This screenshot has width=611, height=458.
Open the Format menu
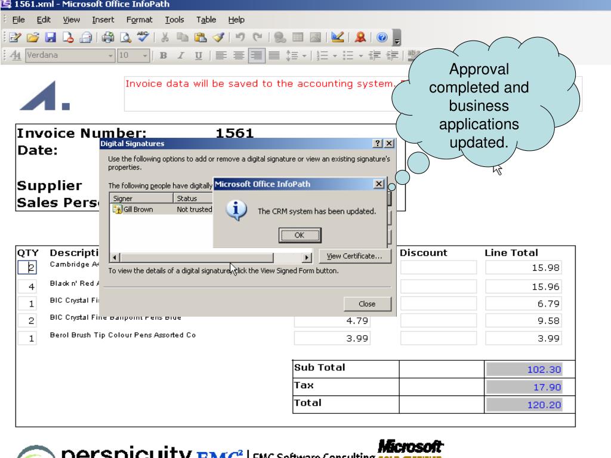tap(139, 20)
